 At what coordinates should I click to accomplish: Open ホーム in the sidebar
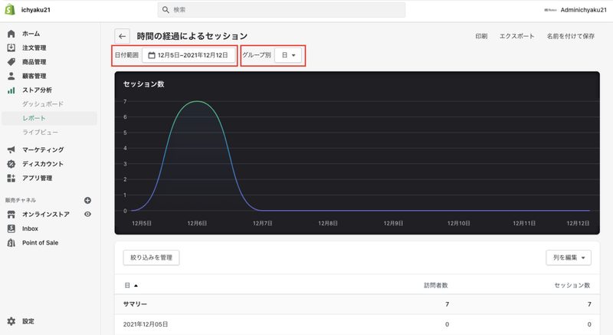pos(31,34)
